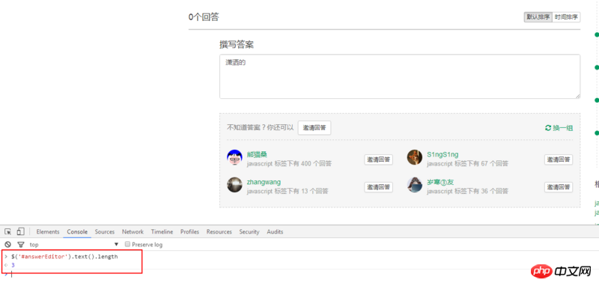Click 岁寒③友's avatar thumbnail

[415, 185]
